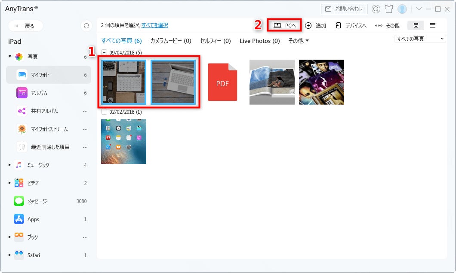Viewport: 456px width, 273px height.
Task: Click the 02/02/2018 (1) date label
Action: [126, 112]
